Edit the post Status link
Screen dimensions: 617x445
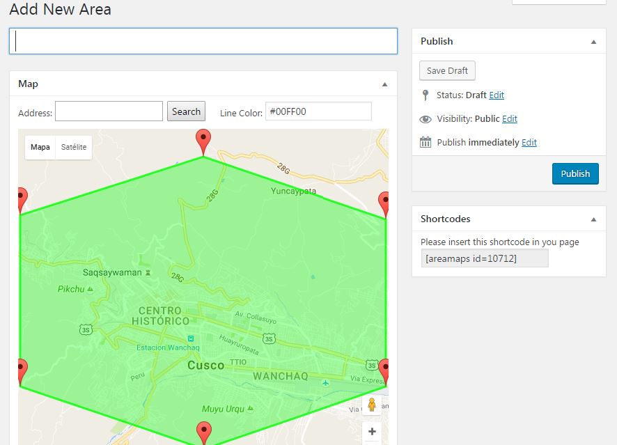(x=497, y=95)
